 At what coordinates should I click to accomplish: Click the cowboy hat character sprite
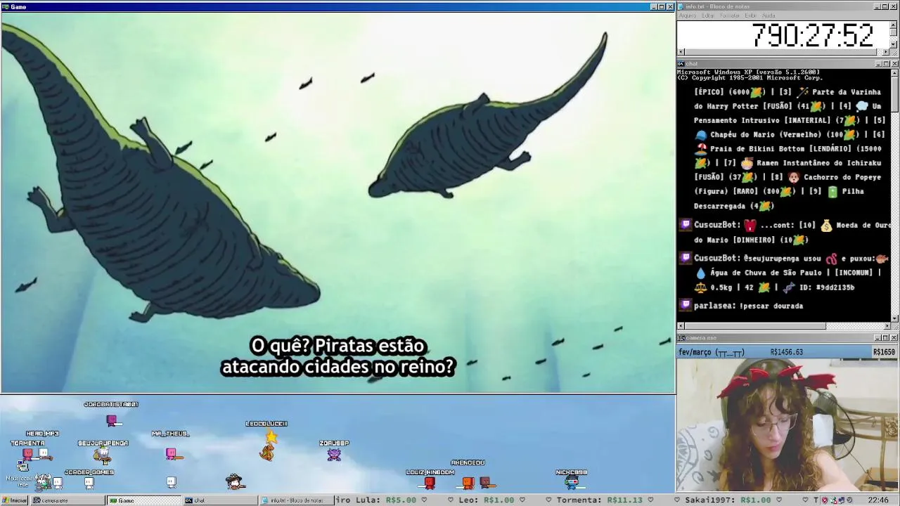(x=235, y=481)
